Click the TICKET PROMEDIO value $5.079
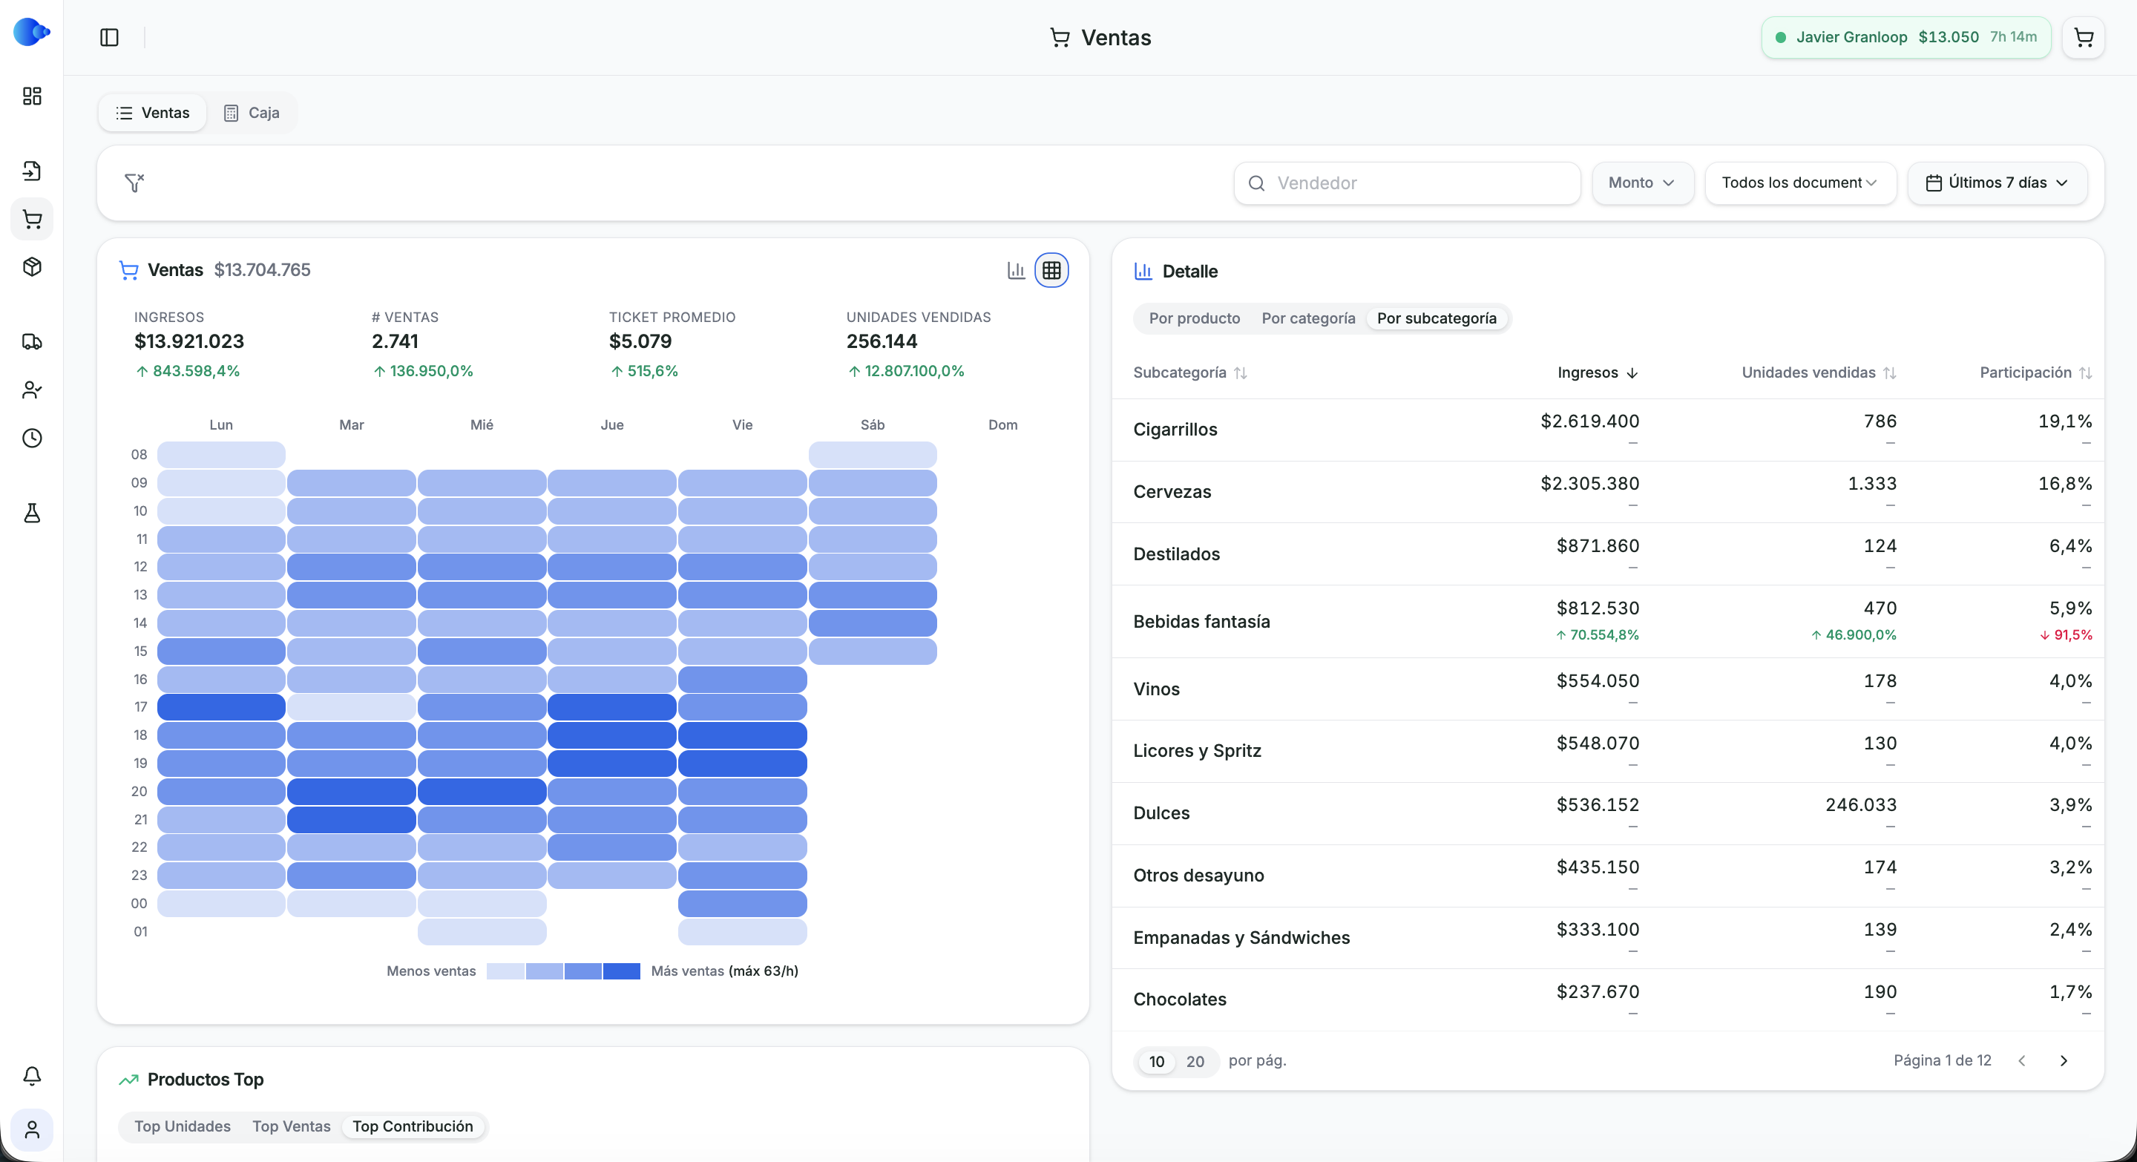Viewport: 2137px width, 1162px height. [x=640, y=342]
